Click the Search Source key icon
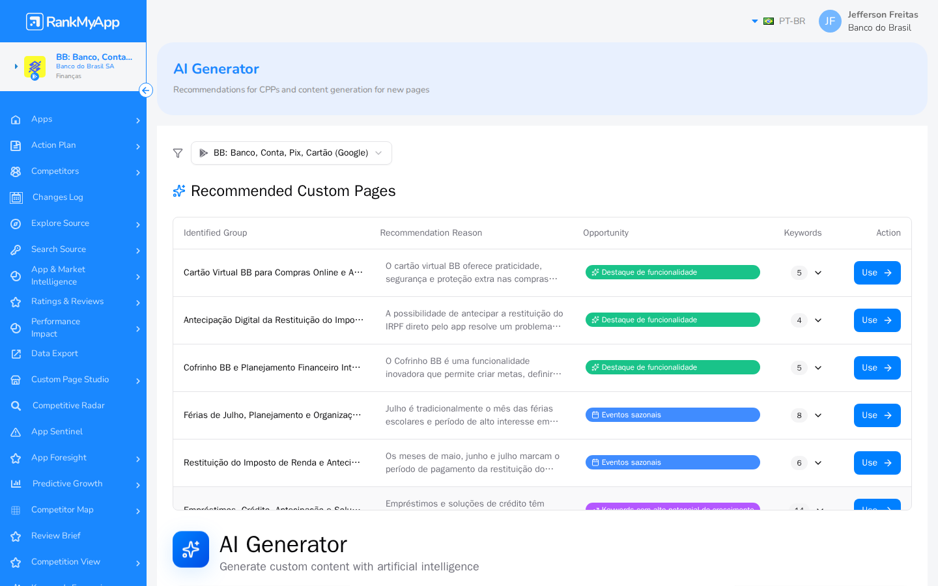 tap(16, 249)
